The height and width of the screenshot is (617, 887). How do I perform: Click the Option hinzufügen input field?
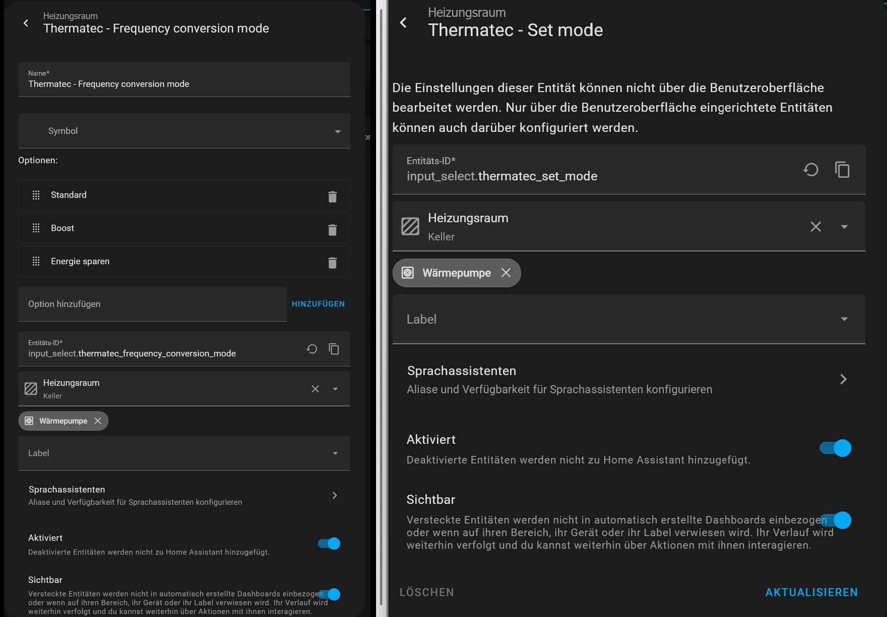click(x=152, y=304)
